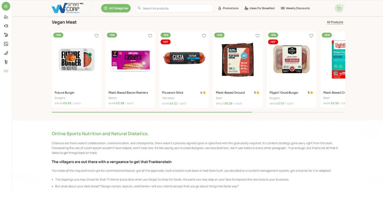Open the green hamburger menu button

pos(6,6)
